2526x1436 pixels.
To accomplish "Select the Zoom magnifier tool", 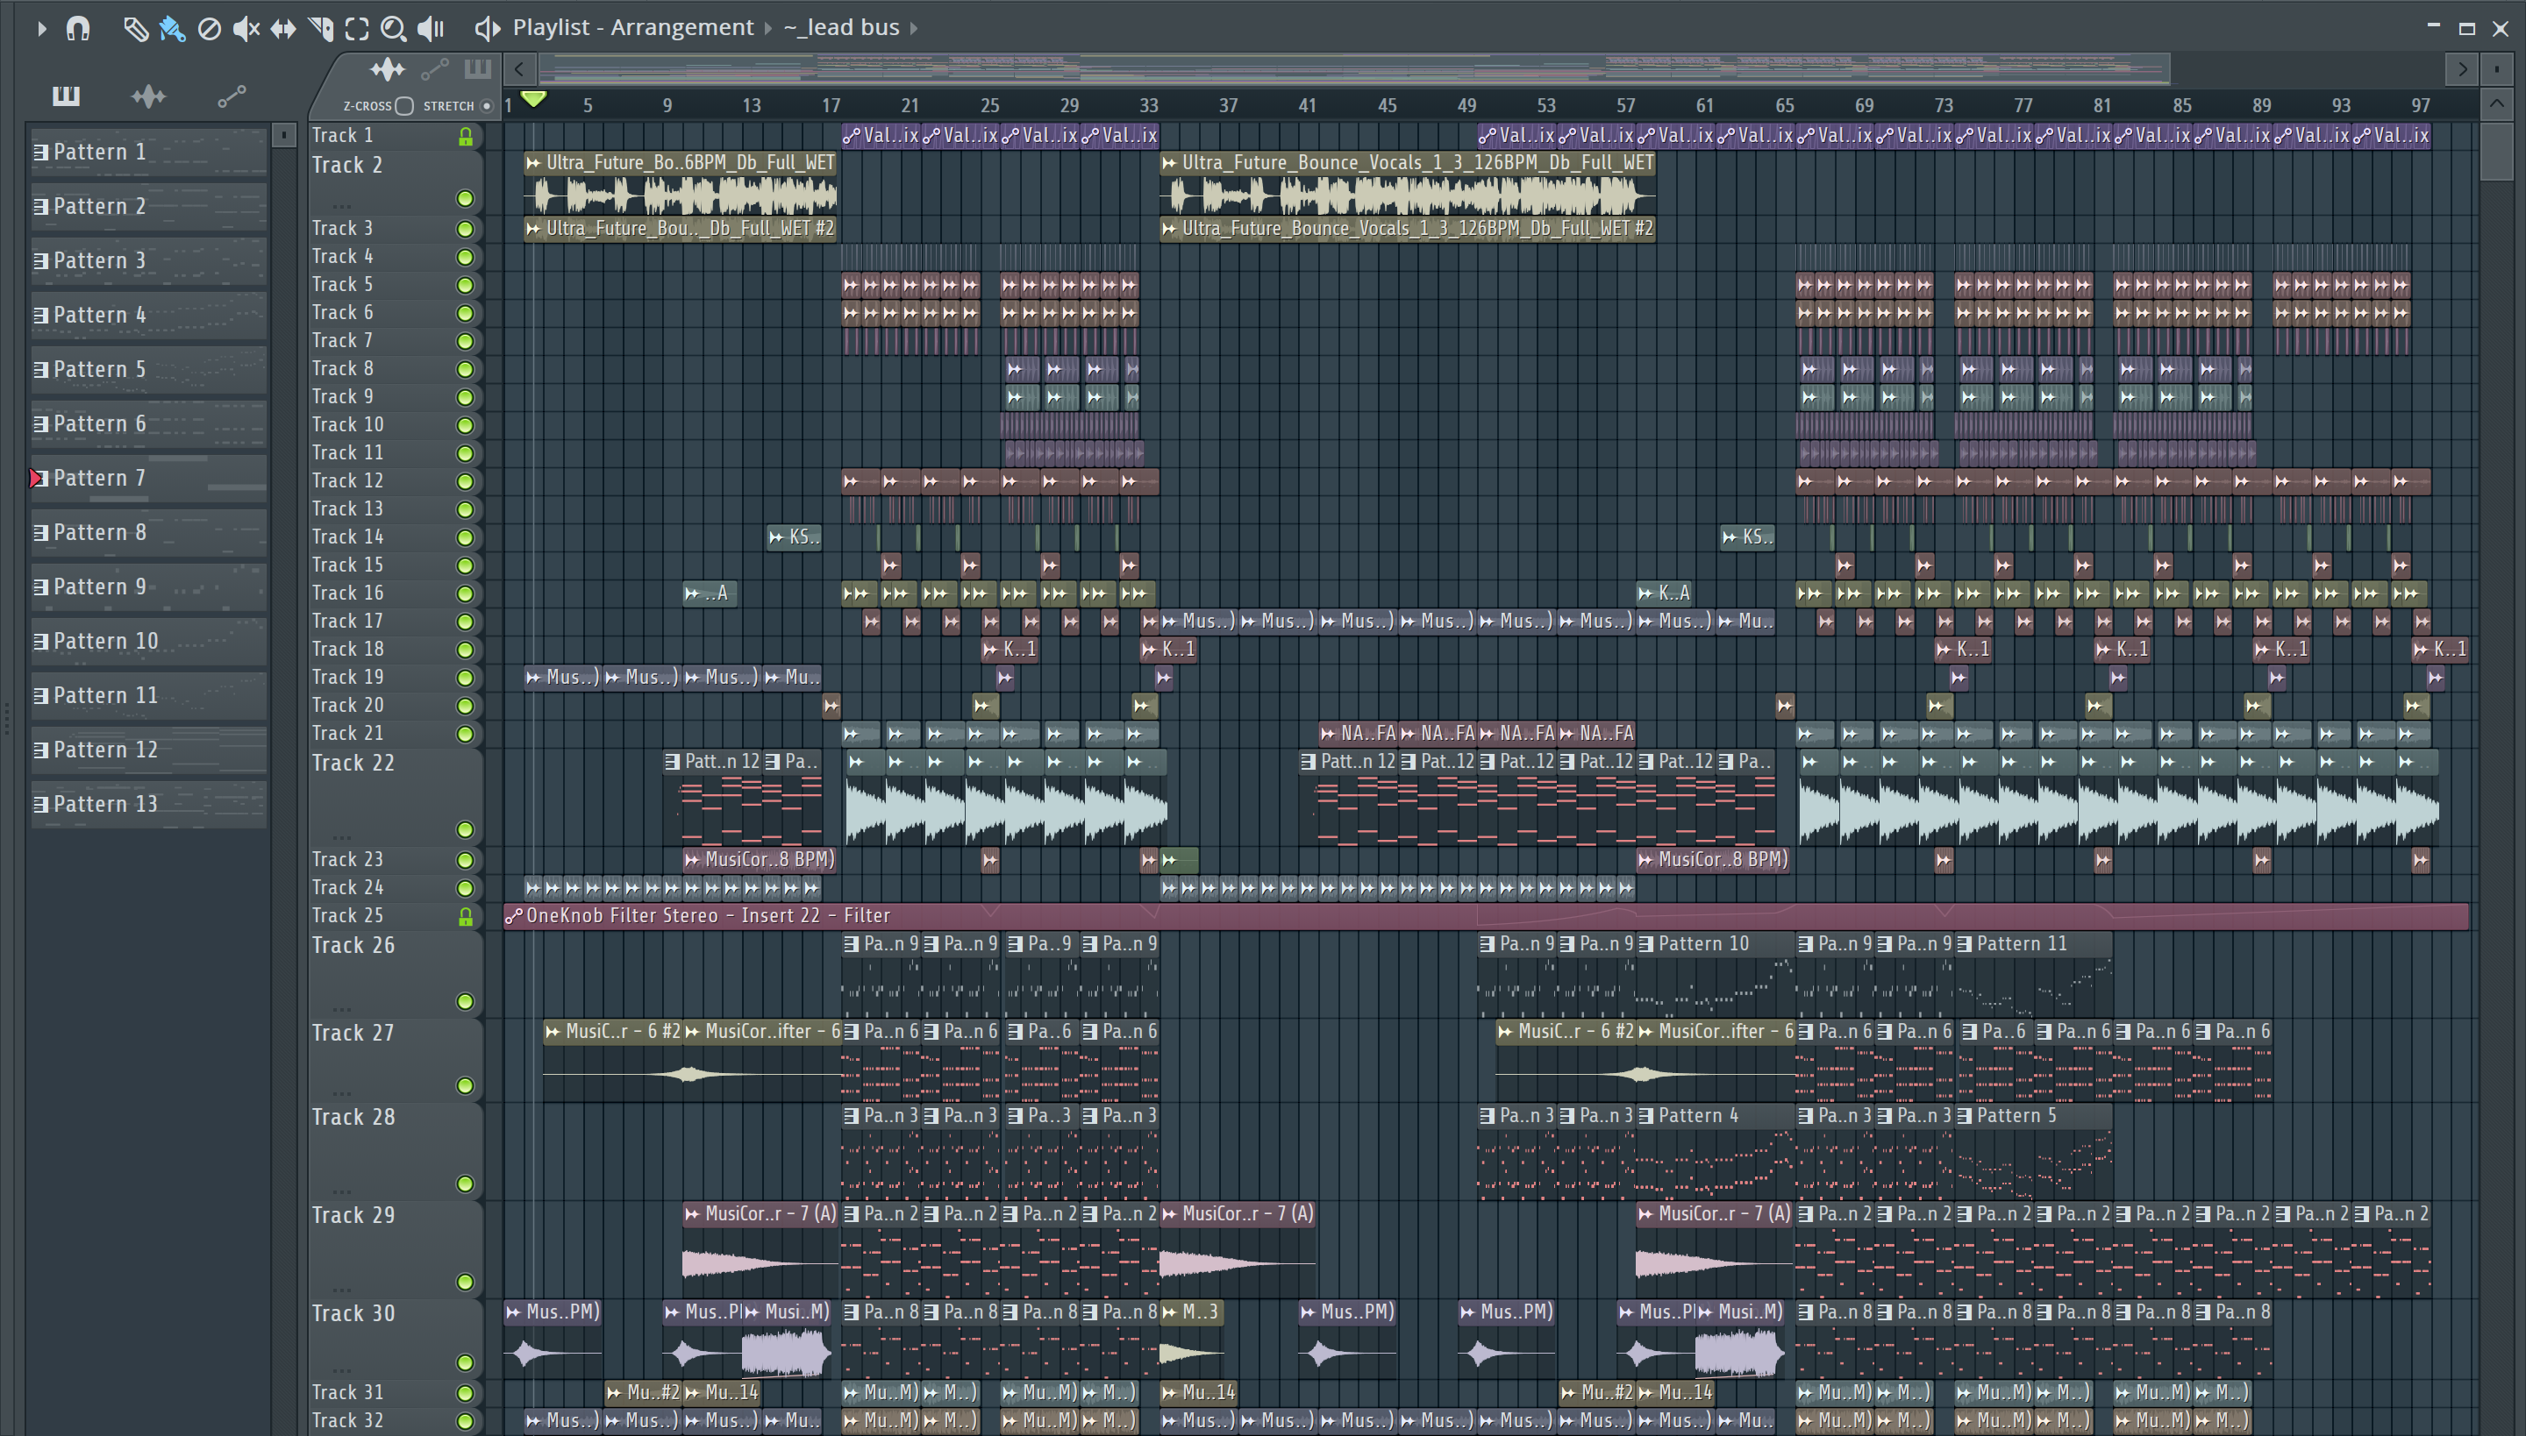I will point(394,29).
